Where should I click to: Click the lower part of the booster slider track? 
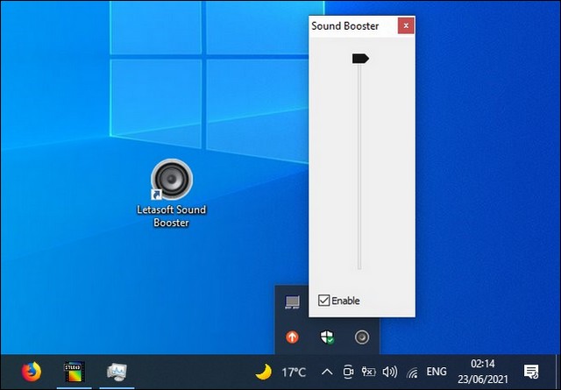pos(359,215)
